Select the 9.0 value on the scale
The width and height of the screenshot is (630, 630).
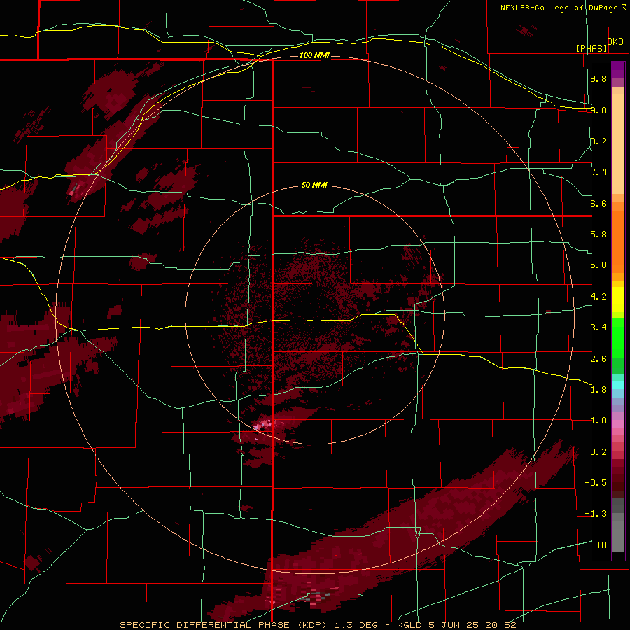[x=598, y=110]
